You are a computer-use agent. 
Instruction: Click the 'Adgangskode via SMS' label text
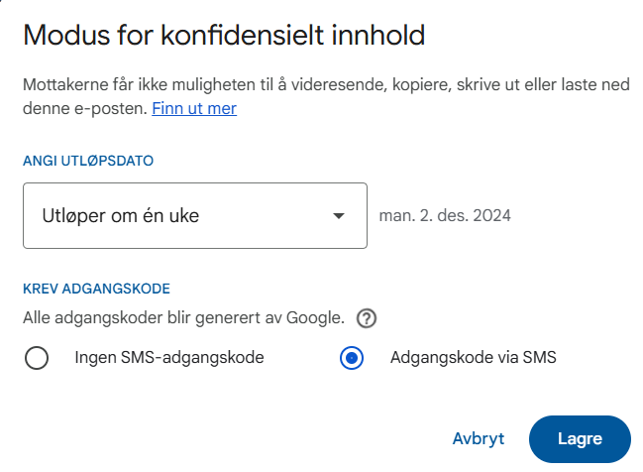click(x=473, y=358)
